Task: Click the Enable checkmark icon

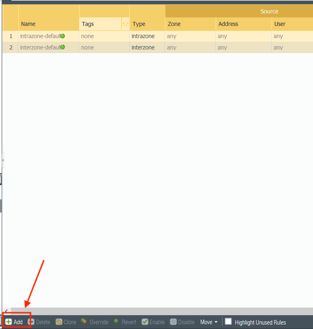Action: pos(145,322)
